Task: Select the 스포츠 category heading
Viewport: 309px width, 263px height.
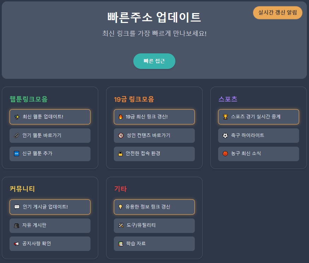Action: (x=228, y=99)
